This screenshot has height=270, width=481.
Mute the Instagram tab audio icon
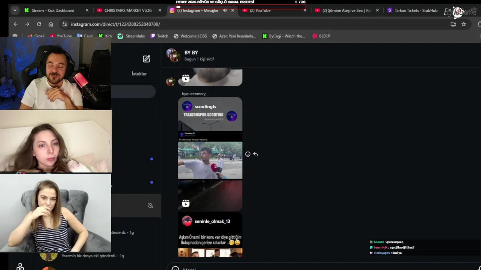pyautogui.click(x=225, y=10)
